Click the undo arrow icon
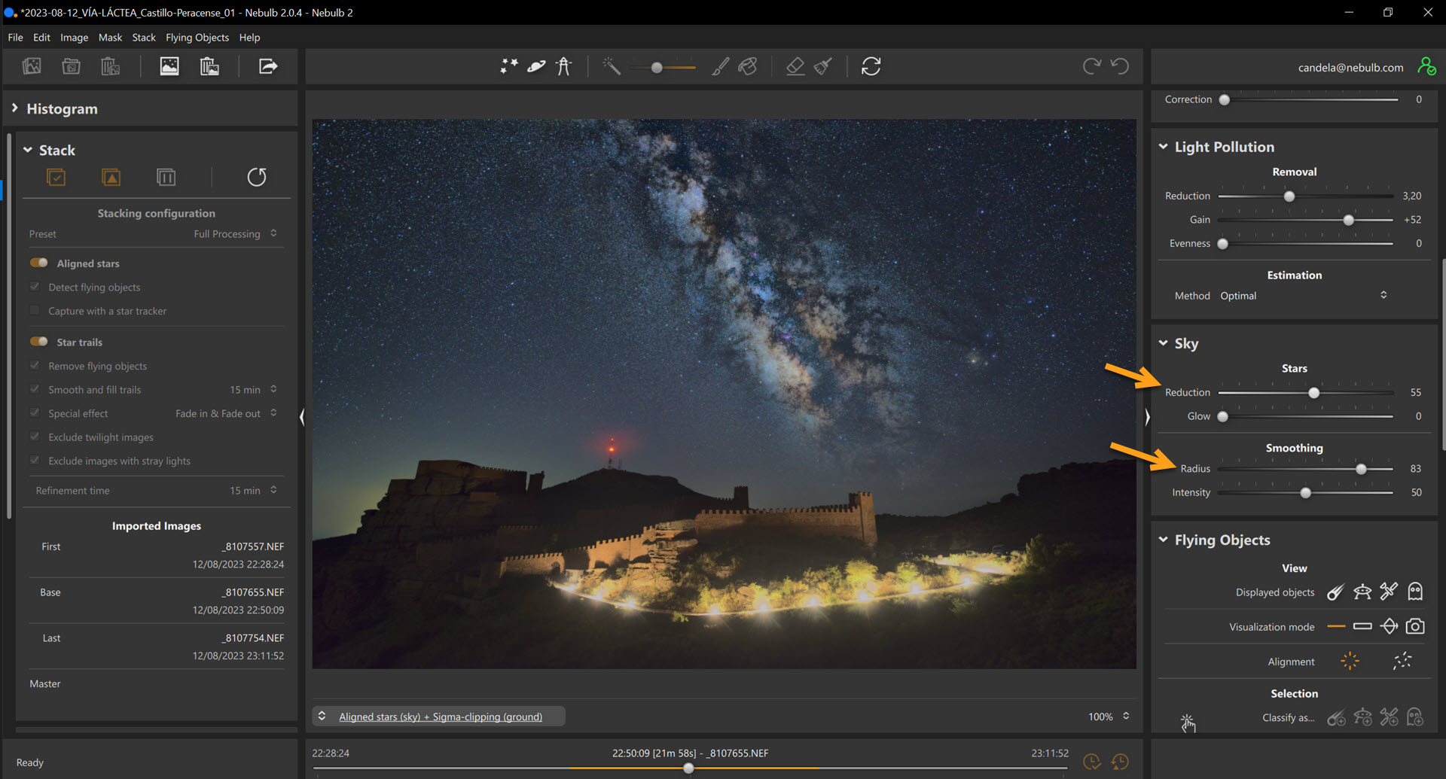The height and width of the screenshot is (779, 1446). pos(1120,67)
